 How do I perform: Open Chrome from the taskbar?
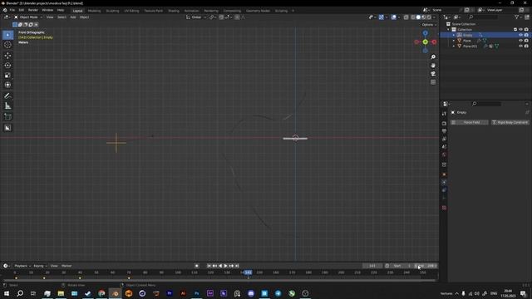(101, 293)
